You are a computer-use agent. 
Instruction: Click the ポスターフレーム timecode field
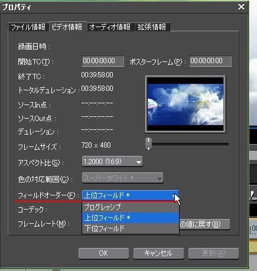pos(210,61)
